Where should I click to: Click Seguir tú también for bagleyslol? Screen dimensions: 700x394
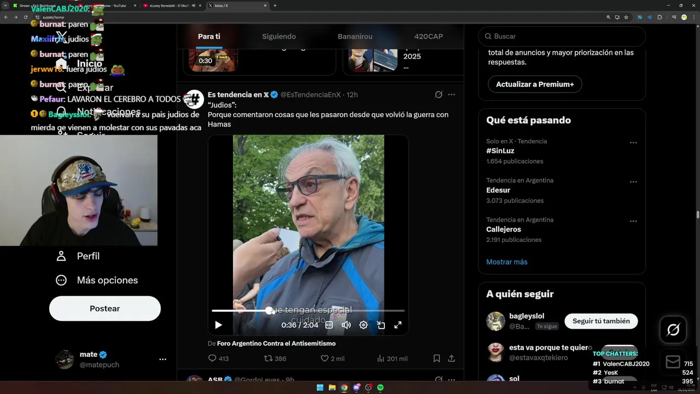coord(601,321)
